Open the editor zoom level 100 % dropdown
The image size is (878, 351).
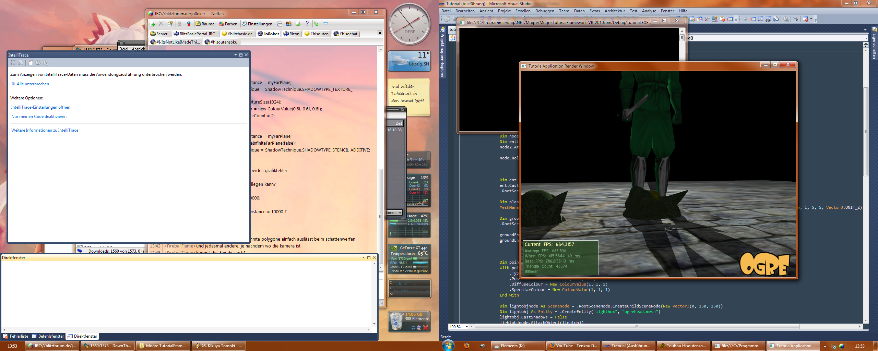(x=466, y=327)
